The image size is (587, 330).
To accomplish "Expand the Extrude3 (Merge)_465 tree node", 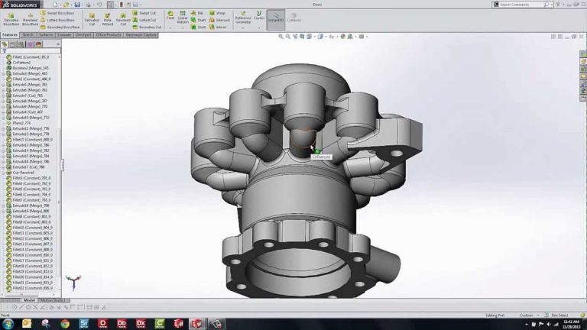I will click(3, 73).
